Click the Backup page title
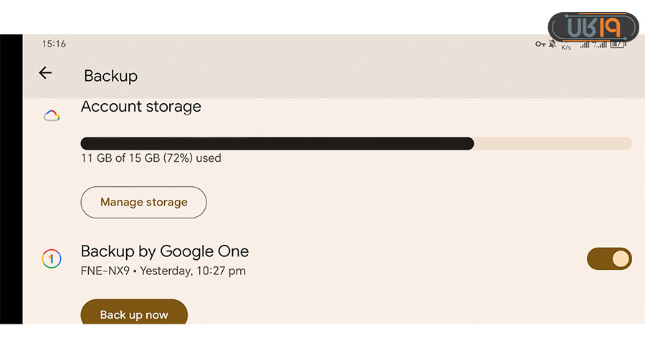The height and width of the screenshot is (358, 645). (x=110, y=76)
